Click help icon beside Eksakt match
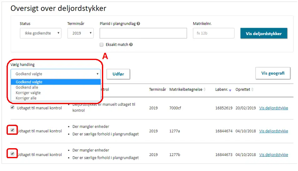Screen dimensions: 298x171 point(131,45)
